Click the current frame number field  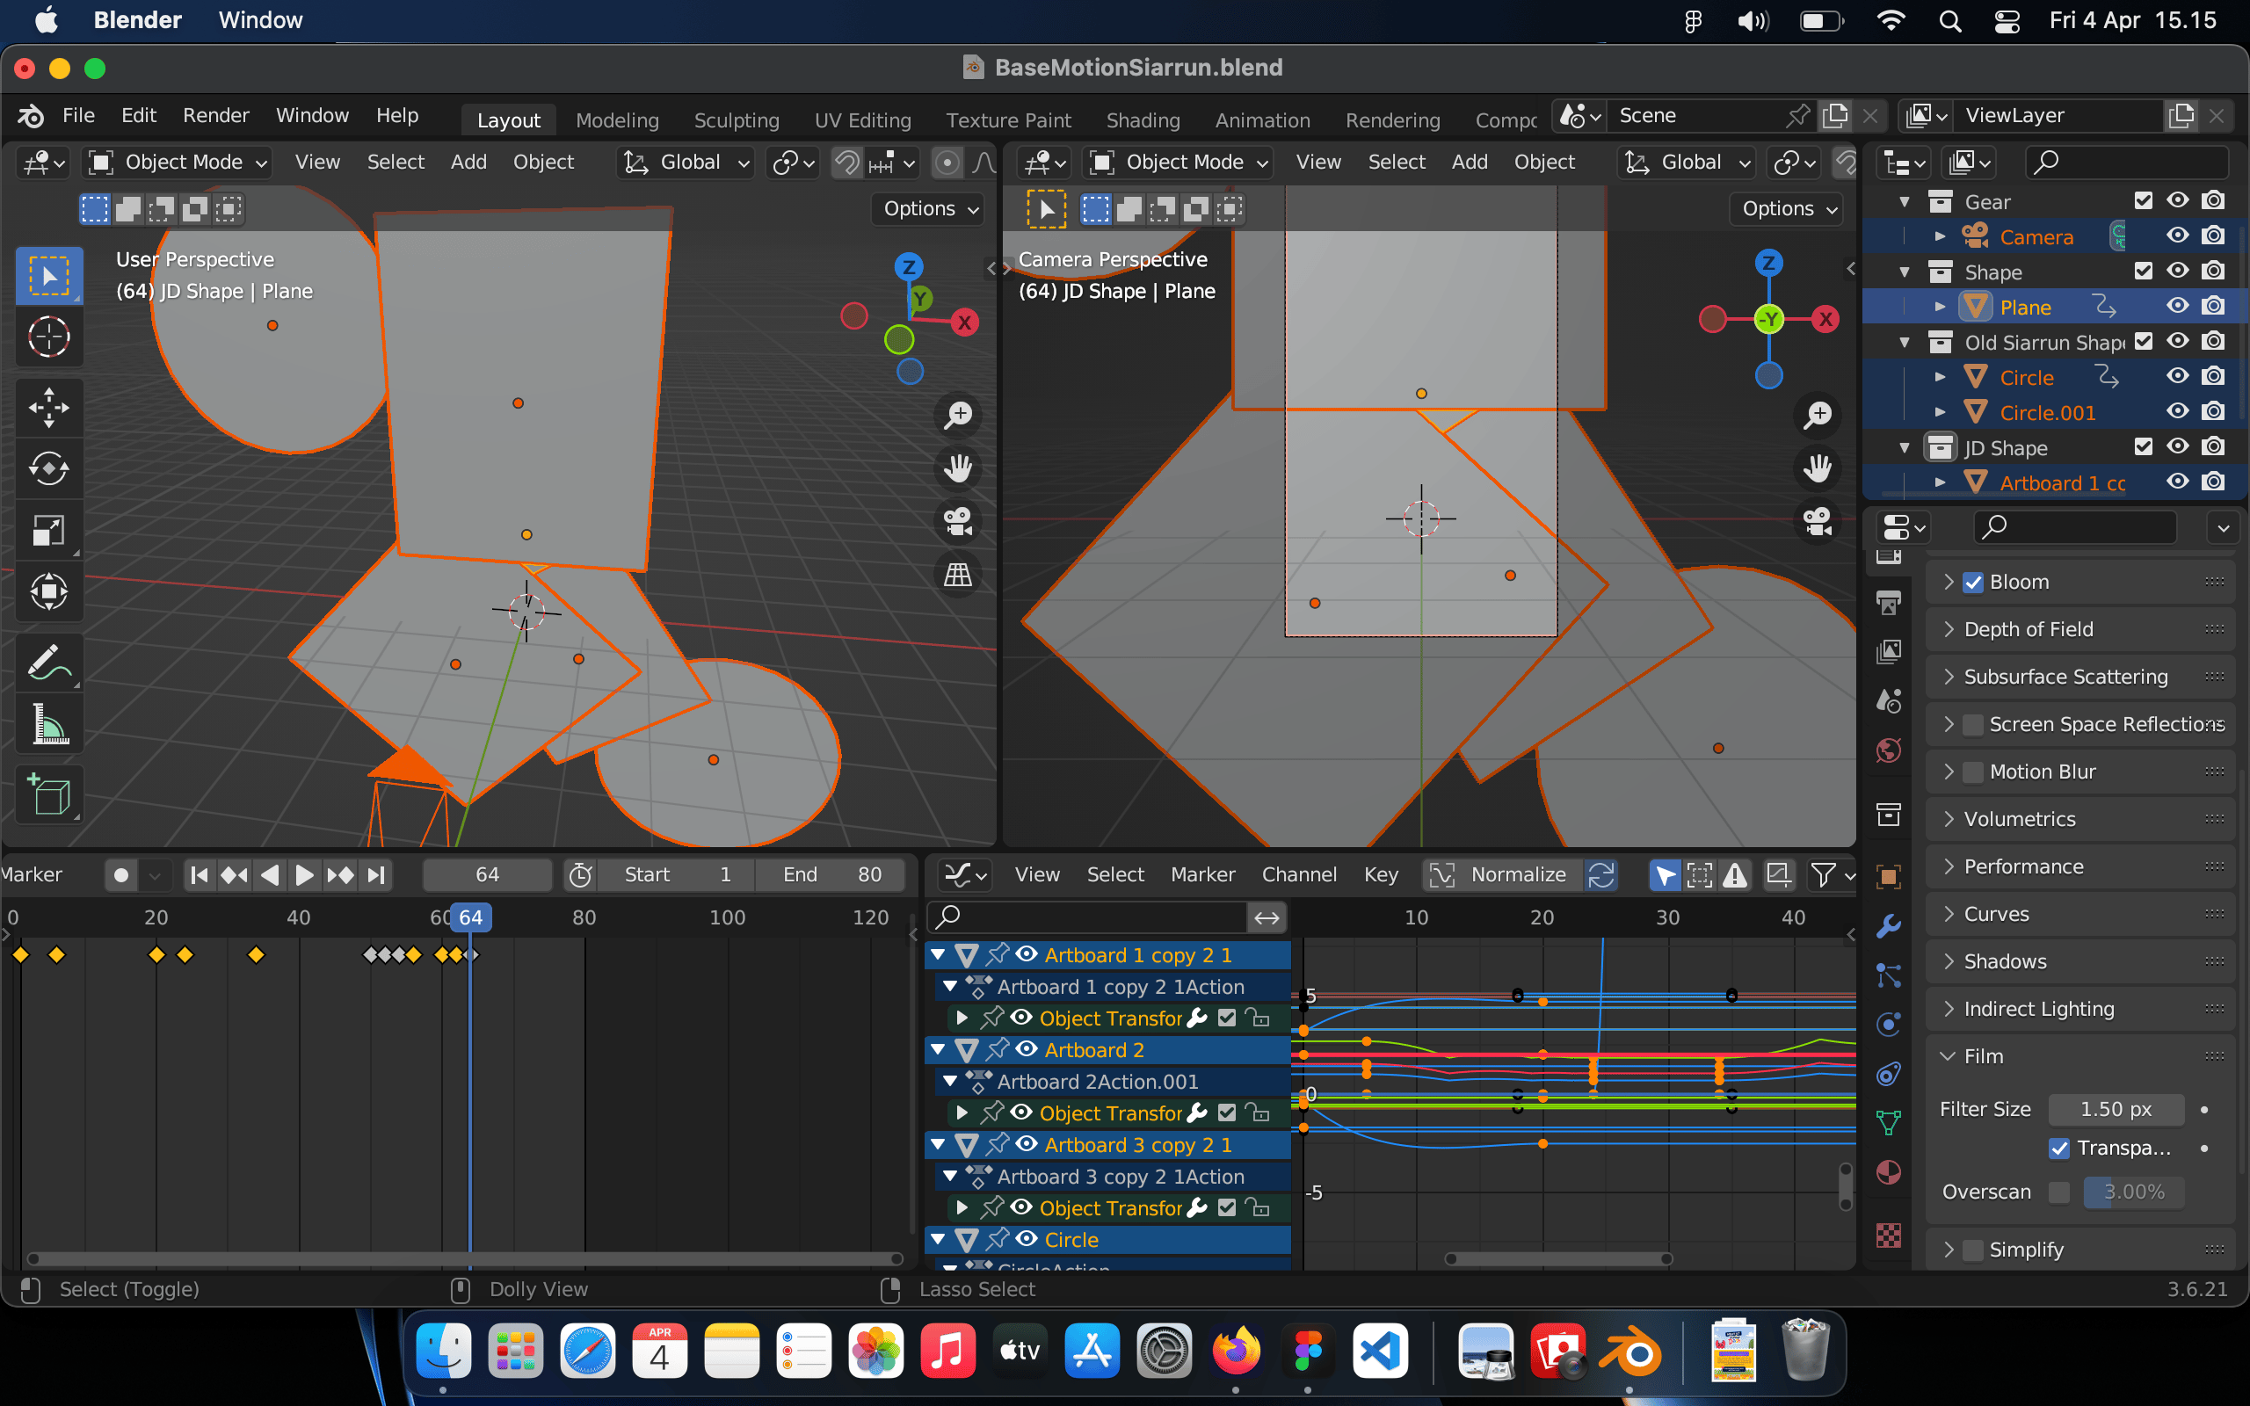pyautogui.click(x=487, y=875)
